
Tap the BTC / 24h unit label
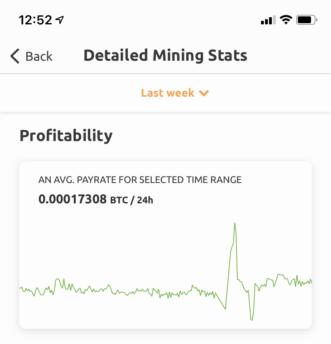click(x=132, y=200)
